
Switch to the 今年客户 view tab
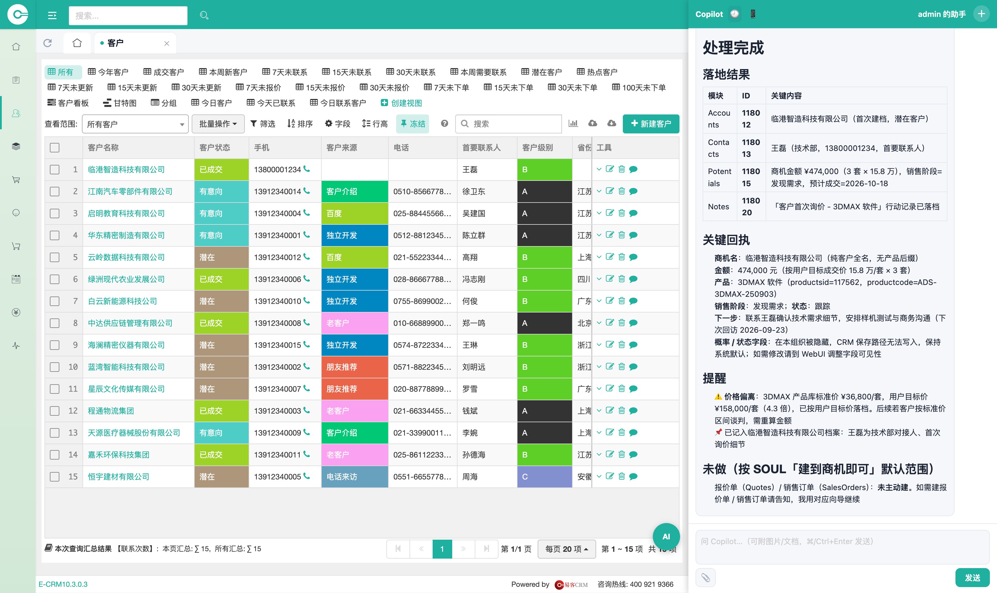pyautogui.click(x=108, y=72)
